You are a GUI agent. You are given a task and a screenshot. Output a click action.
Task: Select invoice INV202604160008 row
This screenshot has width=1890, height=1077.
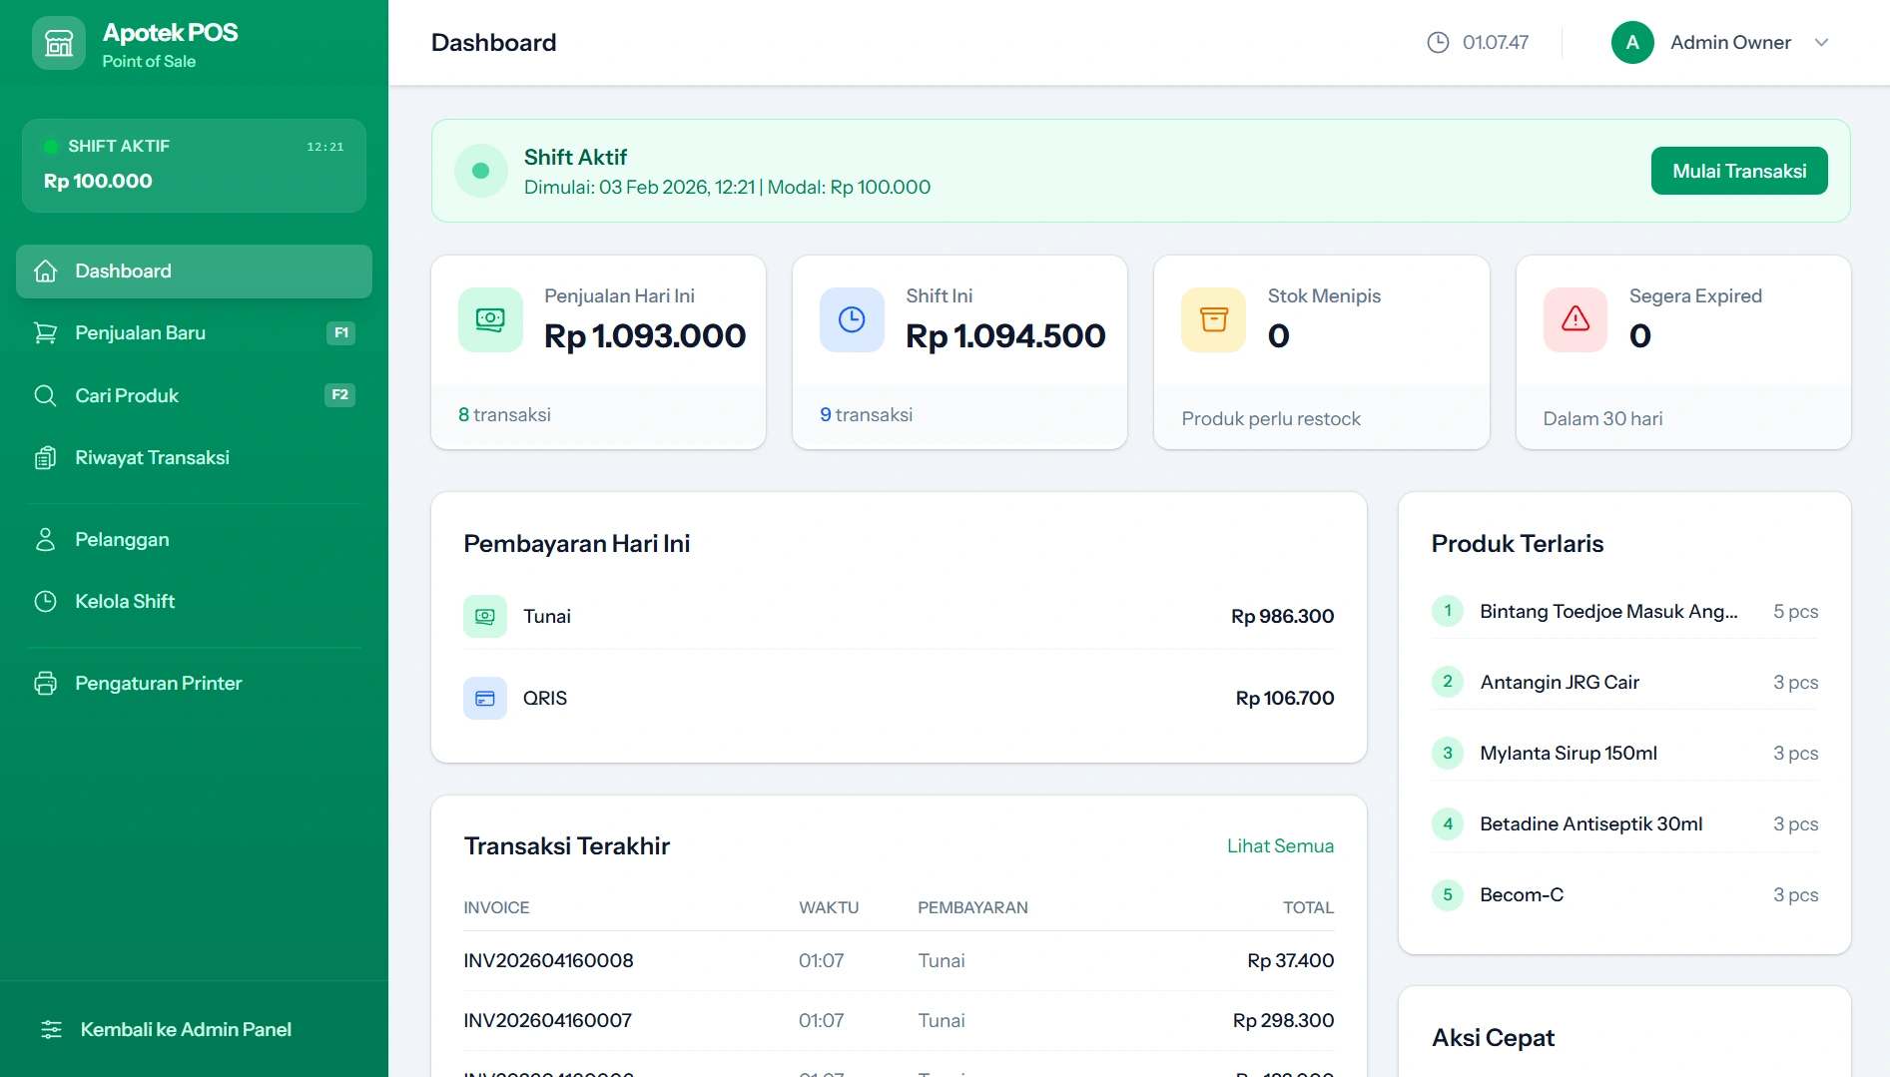899,960
